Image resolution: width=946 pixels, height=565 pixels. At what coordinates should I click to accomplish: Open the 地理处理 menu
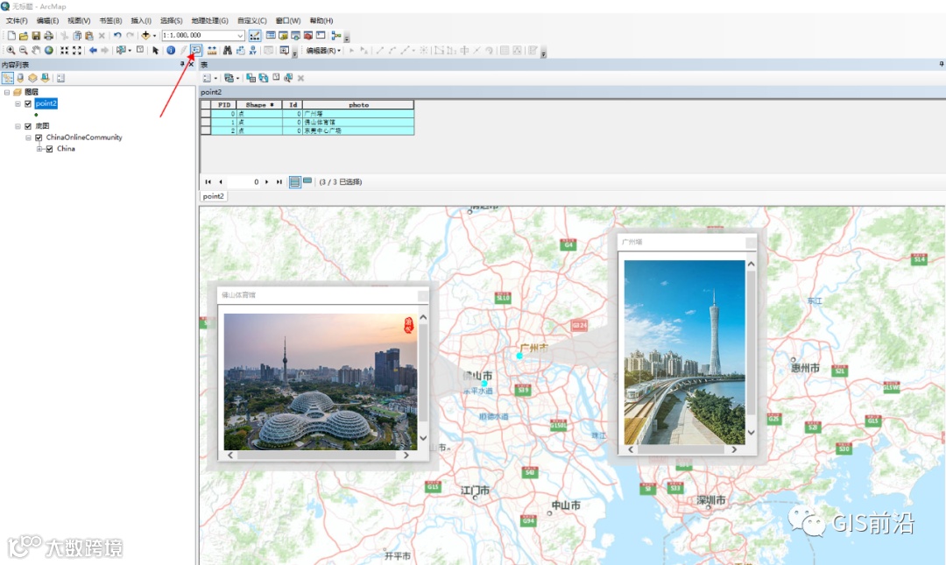coord(209,20)
